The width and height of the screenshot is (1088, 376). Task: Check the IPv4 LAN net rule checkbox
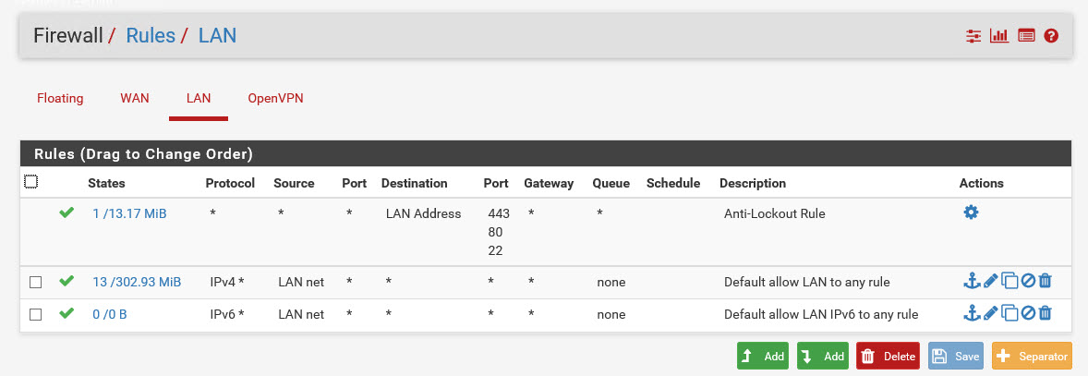coord(35,282)
